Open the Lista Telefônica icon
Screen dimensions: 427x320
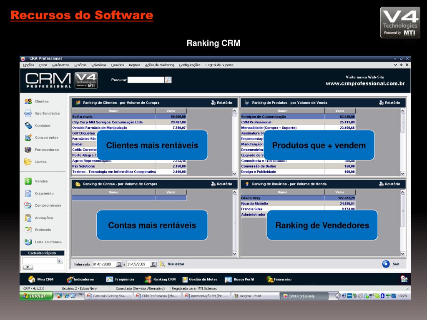pos(28,242)
